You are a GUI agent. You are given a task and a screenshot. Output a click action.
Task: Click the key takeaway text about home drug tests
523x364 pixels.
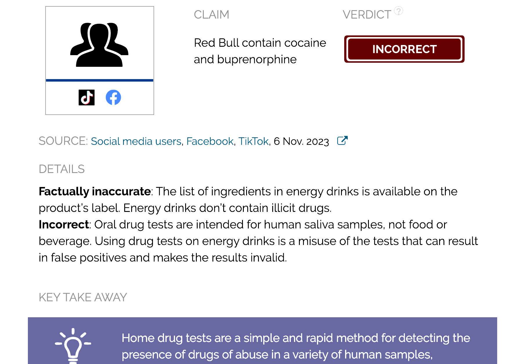tap(296, 346)
